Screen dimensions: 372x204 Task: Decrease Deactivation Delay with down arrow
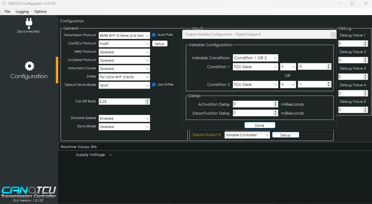click(276, 115)
